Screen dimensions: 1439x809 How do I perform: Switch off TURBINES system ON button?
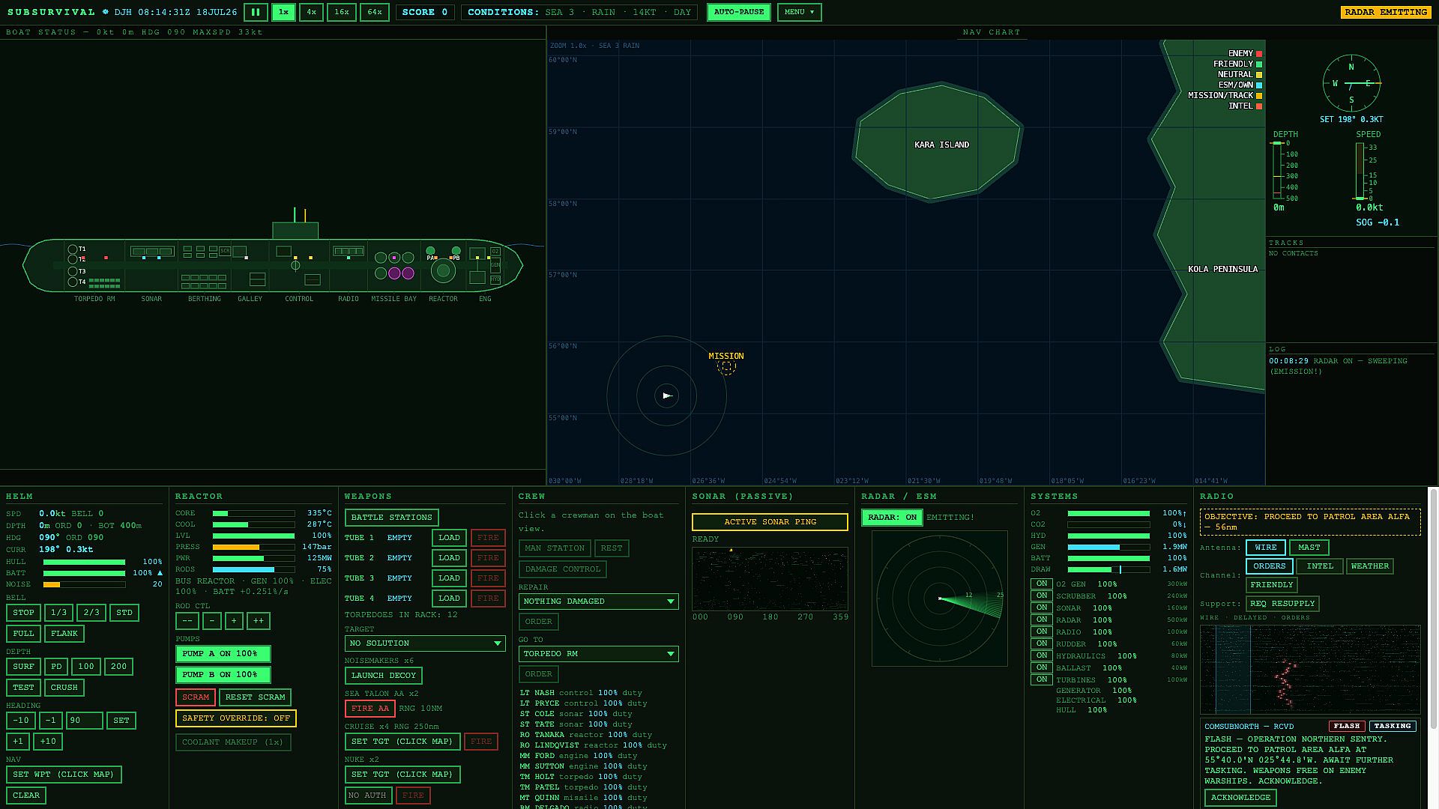[1042, 679]
